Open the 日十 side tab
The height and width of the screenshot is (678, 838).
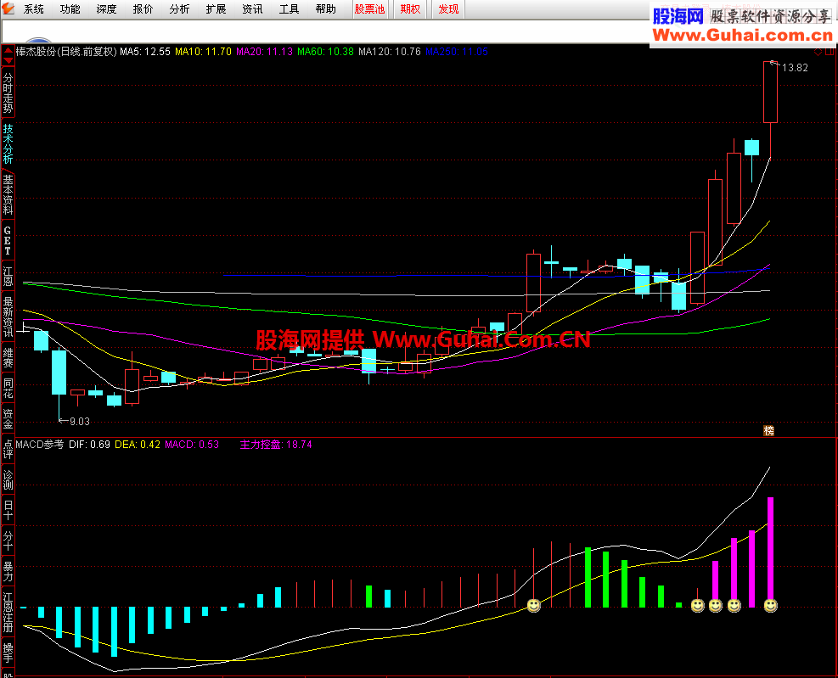[8, 510]
